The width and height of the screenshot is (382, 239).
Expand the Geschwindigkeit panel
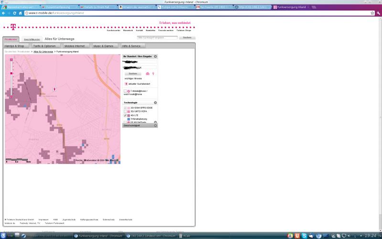[155, 125]
